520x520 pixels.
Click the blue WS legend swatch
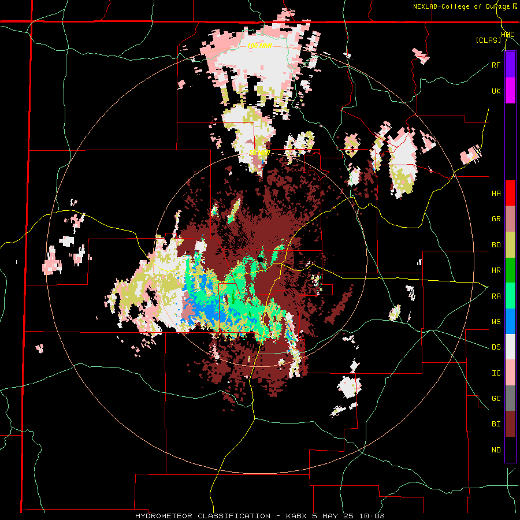[x=510, y=321]
